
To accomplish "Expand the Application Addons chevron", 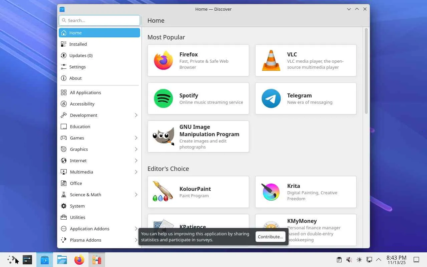I will [x=136, y=229].
